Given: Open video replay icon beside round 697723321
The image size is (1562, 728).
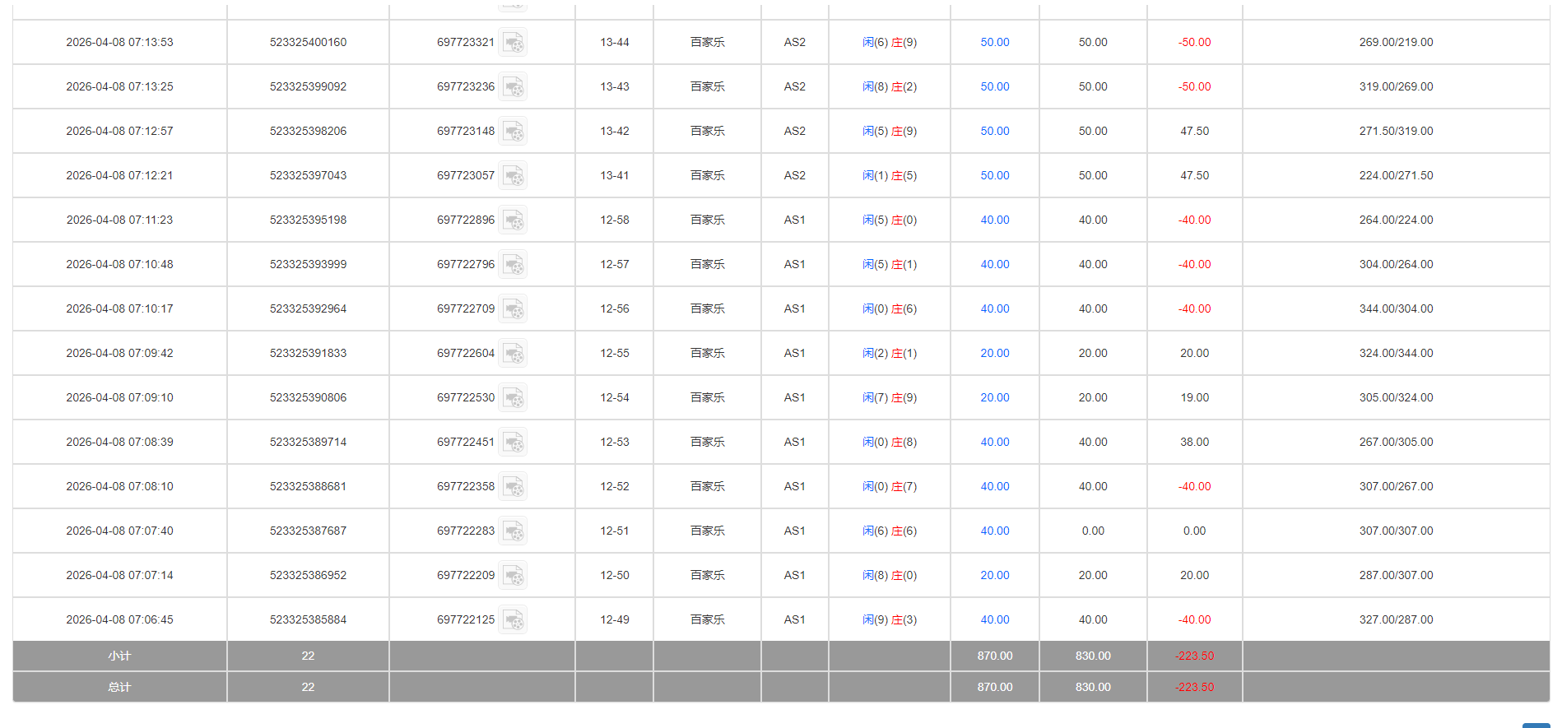Looking at the screenshot, I should 513,43.
